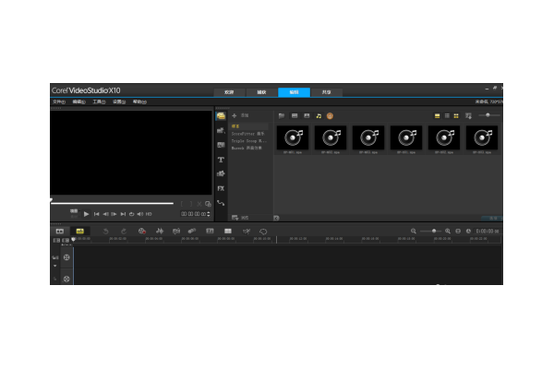554x369 pixels.
Task: Toggle photo visibility in the library
Action: (x=307, y=116)
